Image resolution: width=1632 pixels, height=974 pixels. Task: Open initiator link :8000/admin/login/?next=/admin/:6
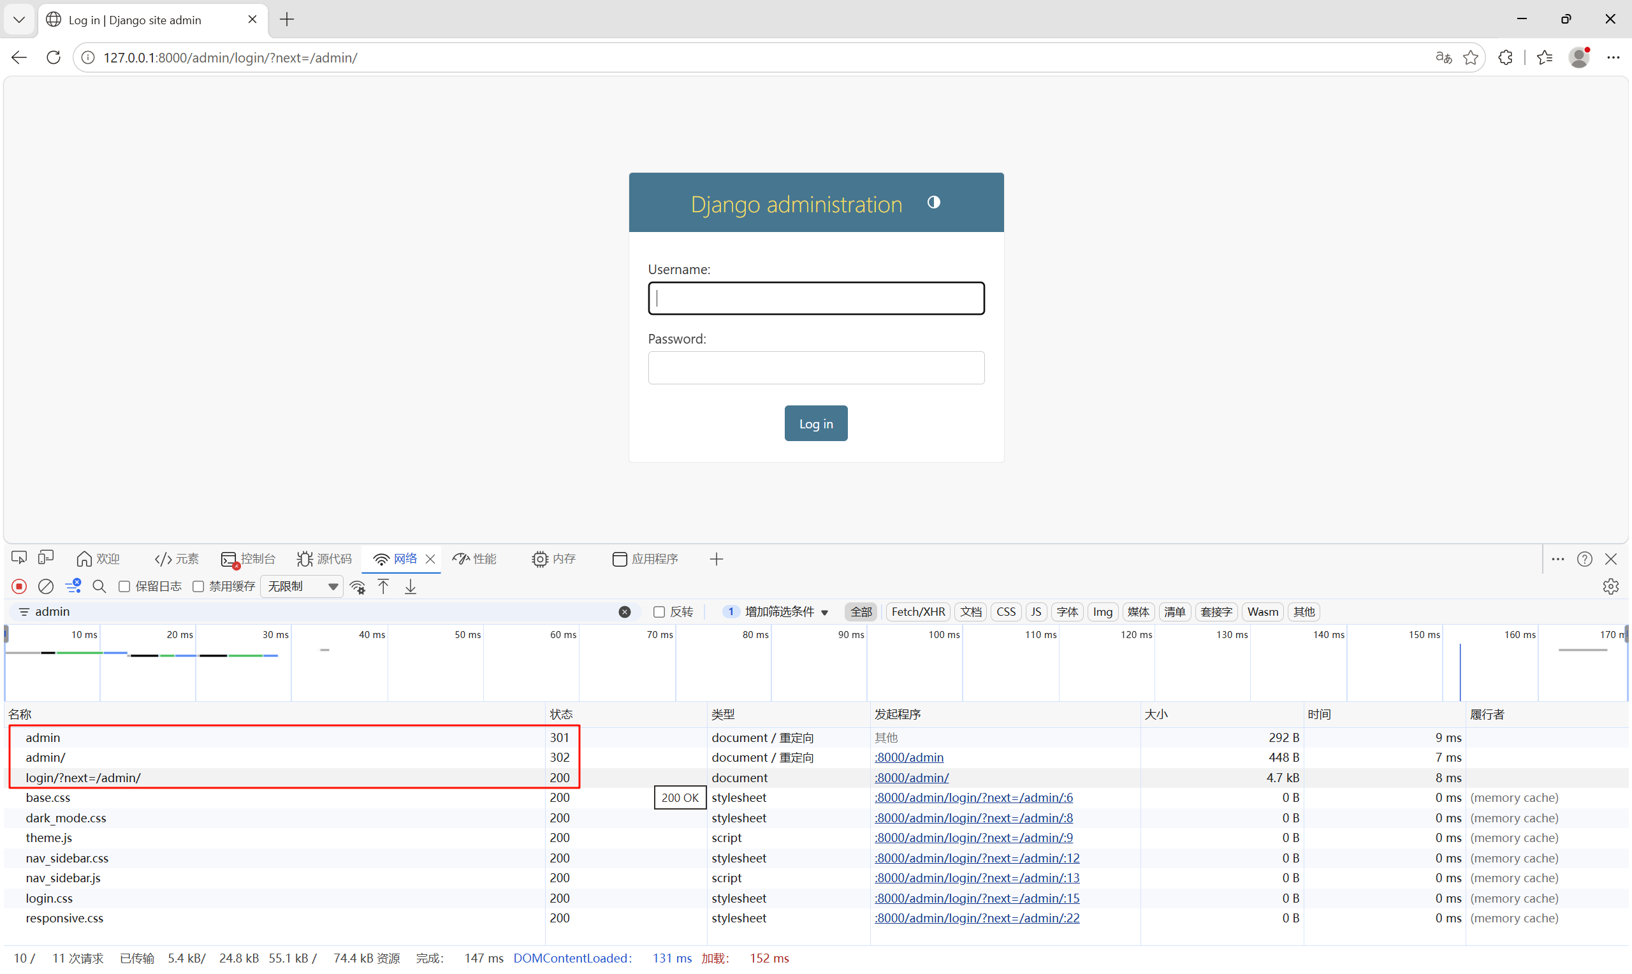[x=974, y=797]
